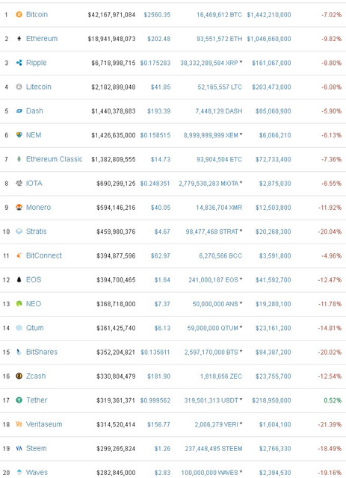The image size is (346, 478).
Task: Click the blue Ripple logo icon
Action: pyautogui.click(x=19, y=63)
